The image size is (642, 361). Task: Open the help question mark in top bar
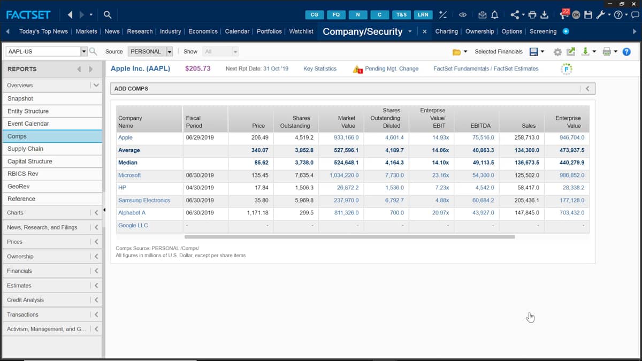click(x=618, y=15)
